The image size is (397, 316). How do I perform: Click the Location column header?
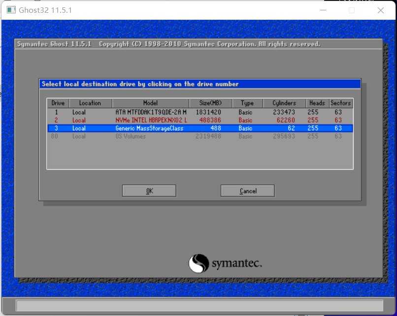click(x=90, y=103)
